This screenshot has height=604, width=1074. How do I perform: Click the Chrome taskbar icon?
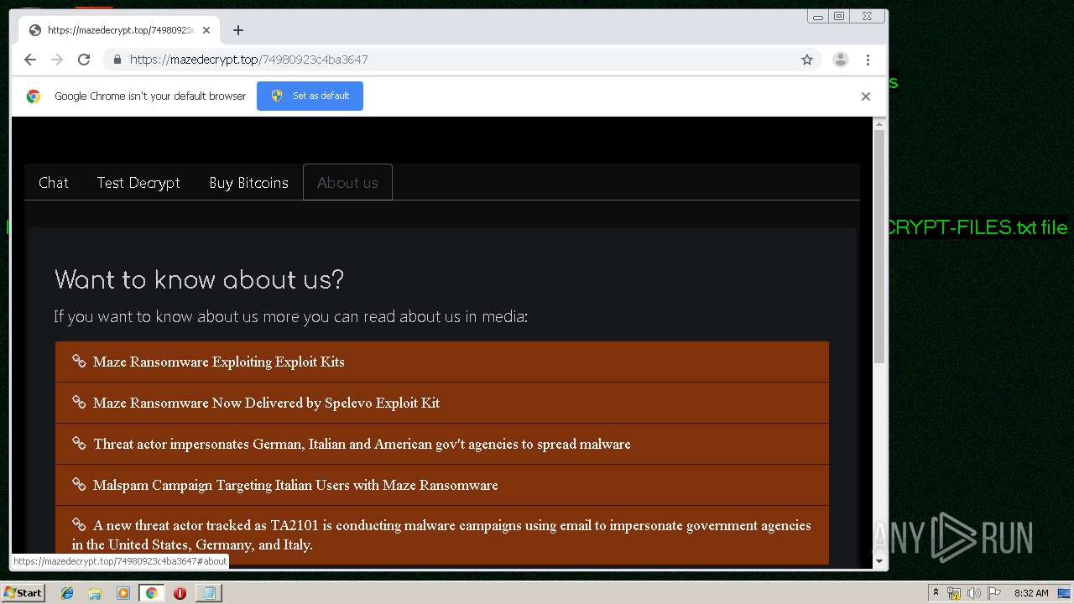click(151, 593)
